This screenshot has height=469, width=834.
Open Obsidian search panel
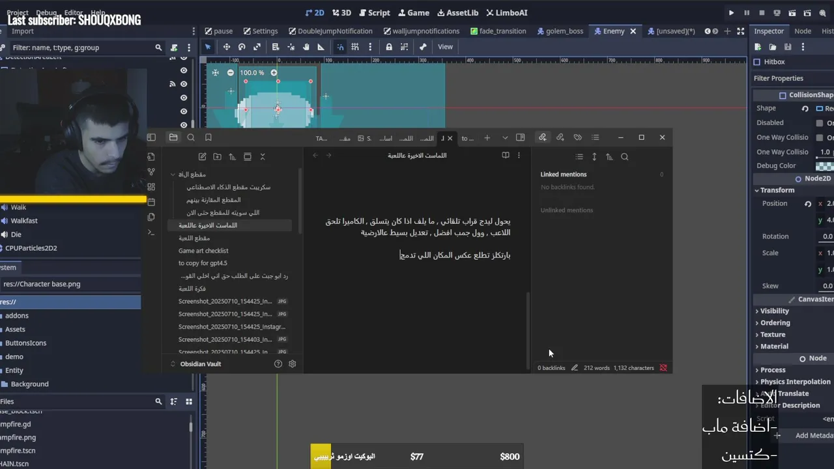191,137
